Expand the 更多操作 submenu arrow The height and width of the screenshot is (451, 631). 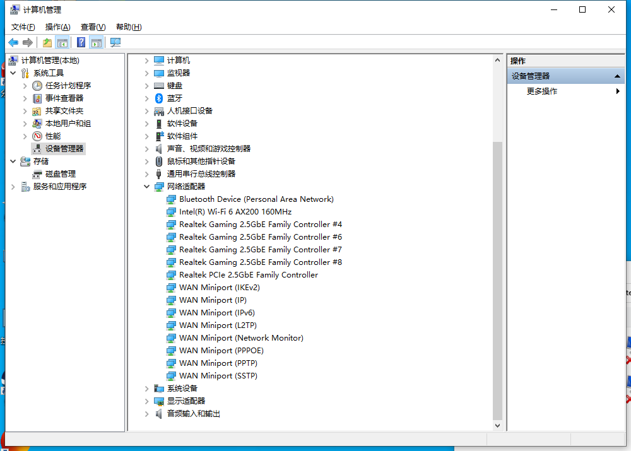[617, 90]
